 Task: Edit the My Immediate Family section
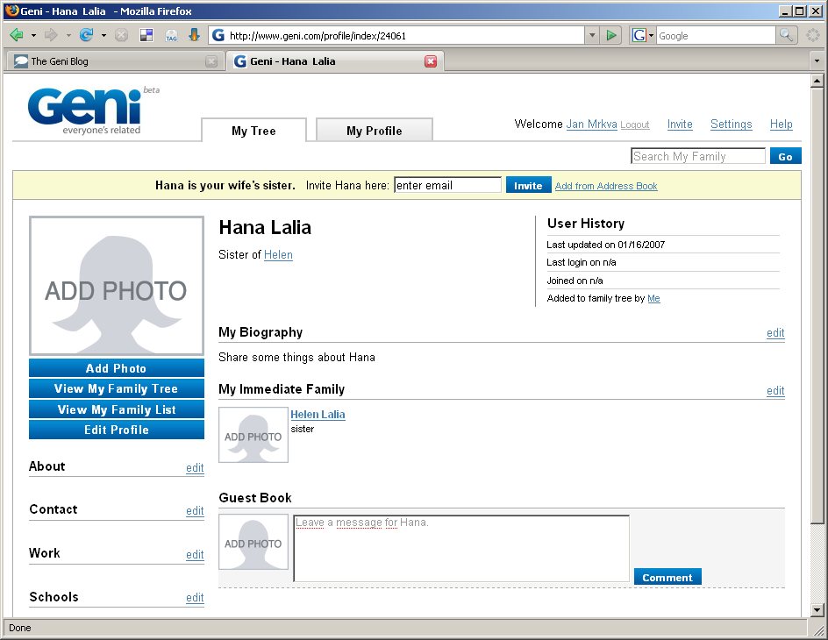pos(775,390)
